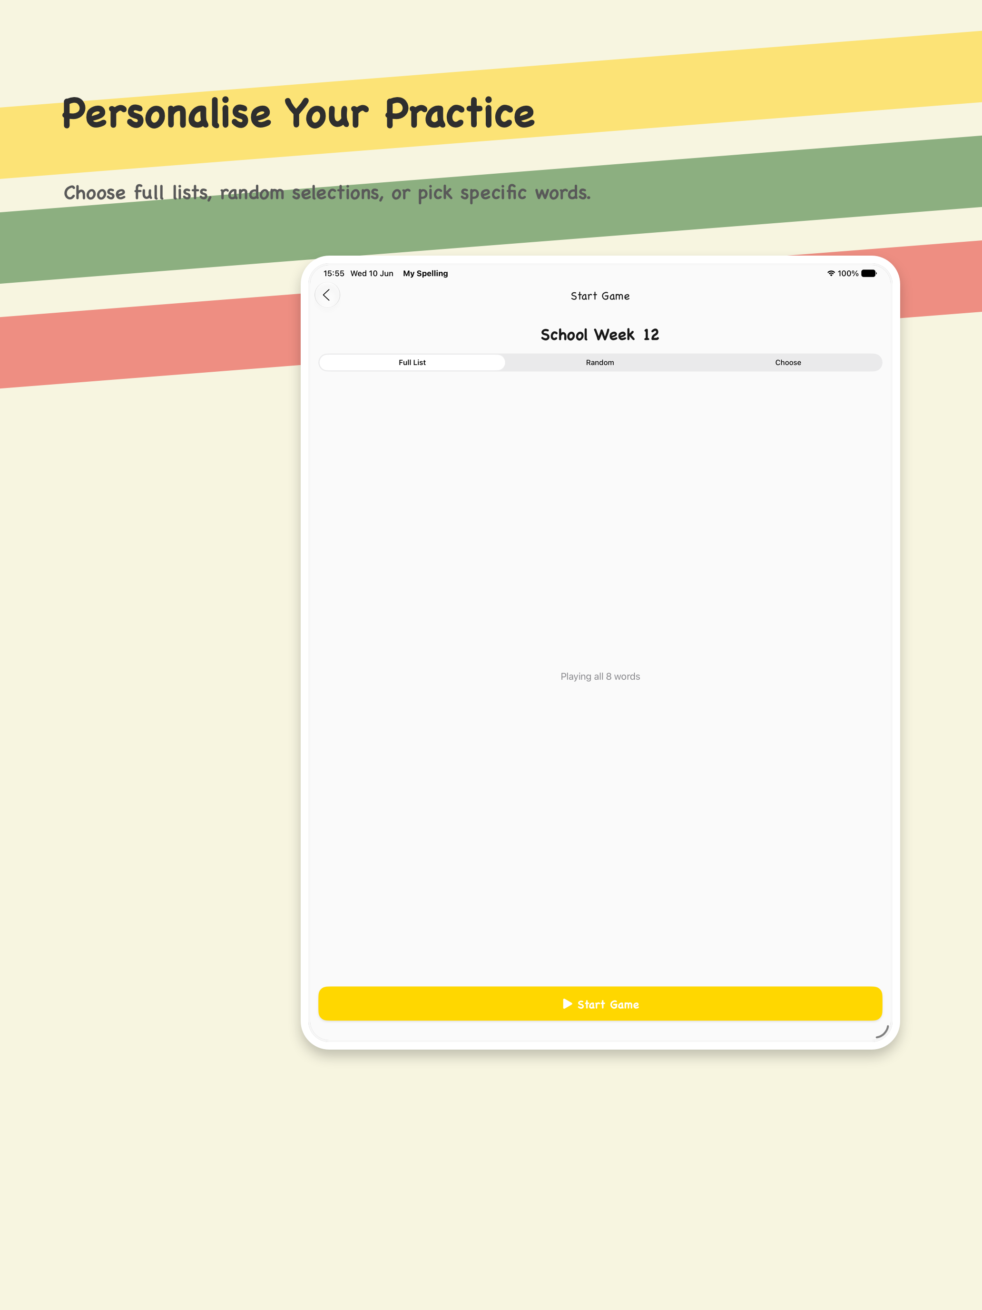Go back using the chevron arrow button
The width and height of the screenshot is (982, 1310).
[327, 295]
